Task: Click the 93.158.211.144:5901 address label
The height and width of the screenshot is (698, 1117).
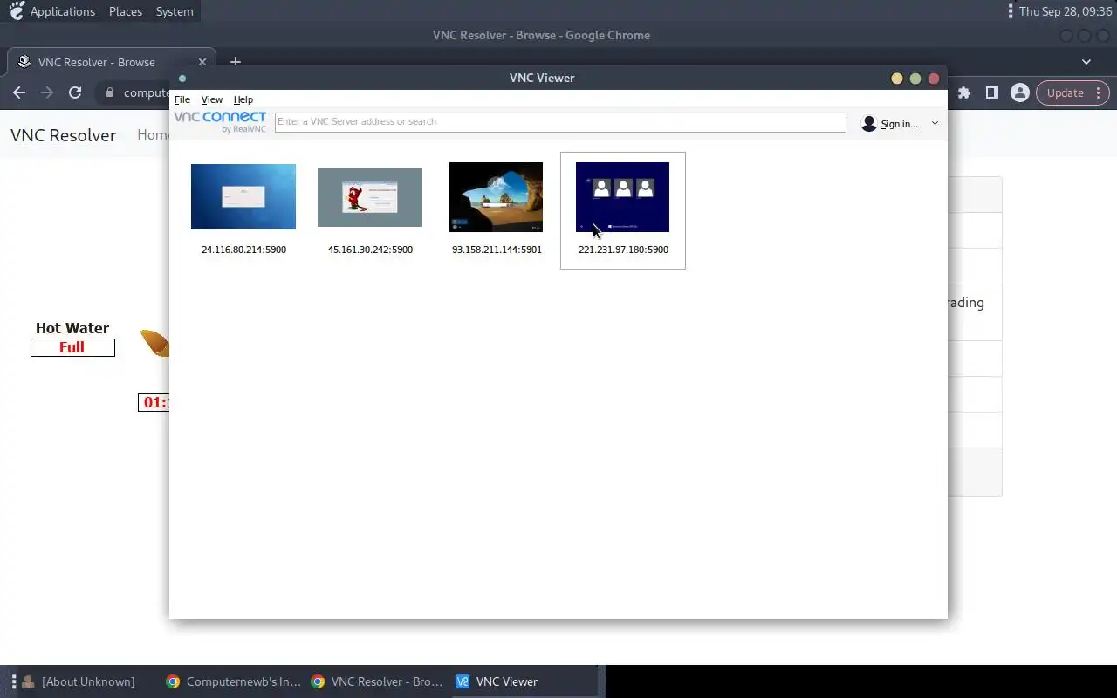Action: [x=497, y=250]
